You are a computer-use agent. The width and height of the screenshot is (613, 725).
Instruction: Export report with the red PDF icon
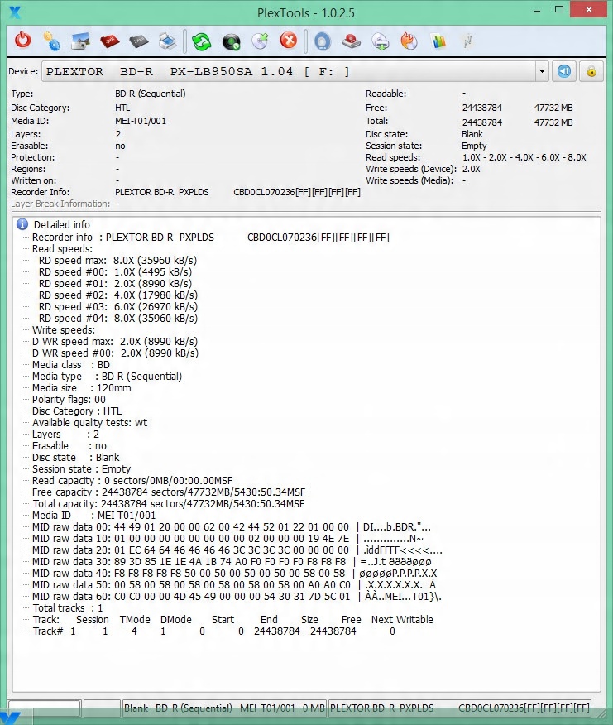point(109,41)
